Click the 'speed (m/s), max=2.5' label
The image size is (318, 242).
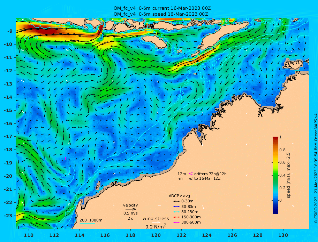(x=289, y=175)
